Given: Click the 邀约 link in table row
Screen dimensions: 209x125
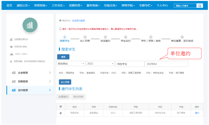Looking at the screenshot, I should click(x=197, y=113).
